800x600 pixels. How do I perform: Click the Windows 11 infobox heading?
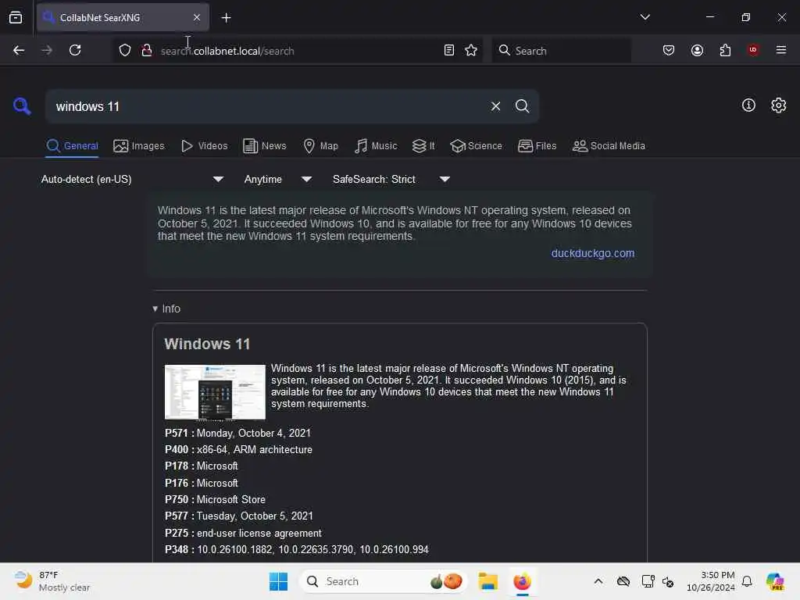coord(207,344)
